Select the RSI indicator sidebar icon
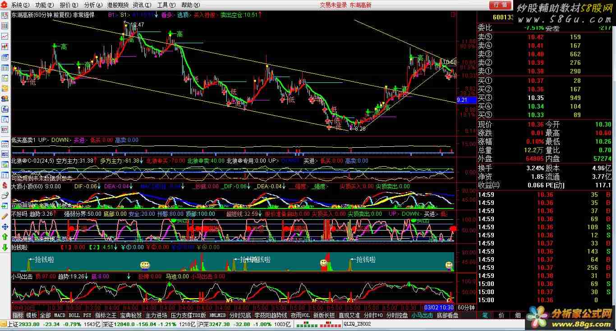This screenshot has height=331, width=616. [x=5, y=154]
